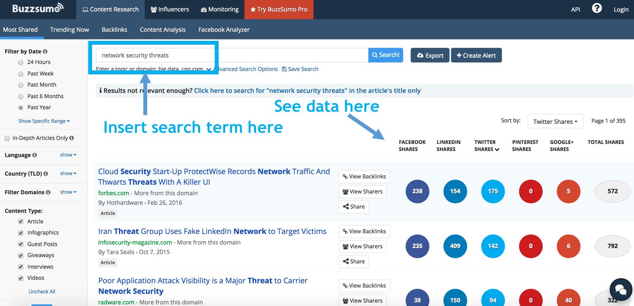Click the Uncheck All link

41,291
